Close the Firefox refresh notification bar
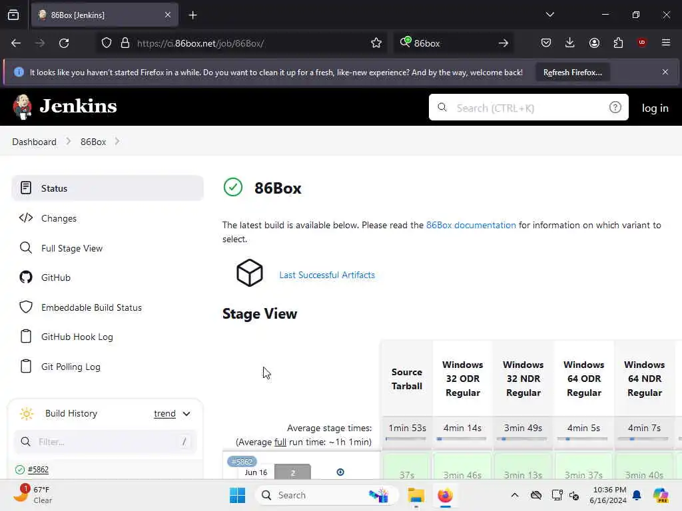 665,72
